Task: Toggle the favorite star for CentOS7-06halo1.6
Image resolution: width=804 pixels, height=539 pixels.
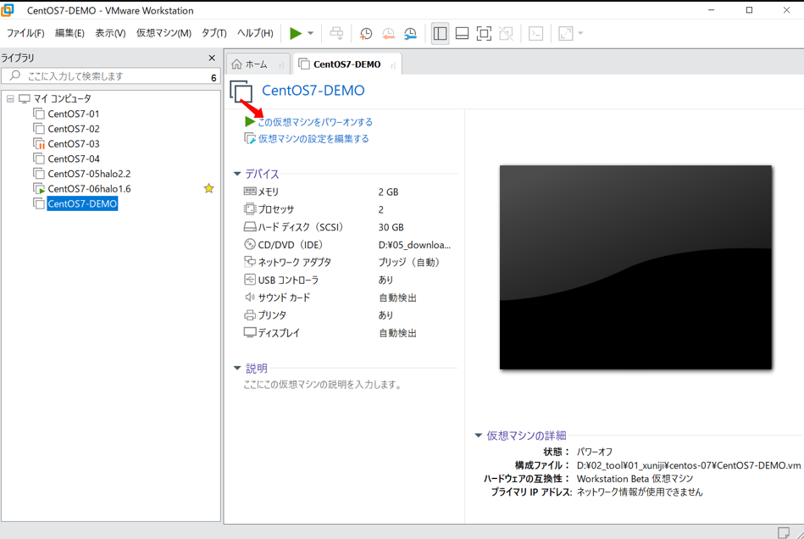Action: click(208, 188)
